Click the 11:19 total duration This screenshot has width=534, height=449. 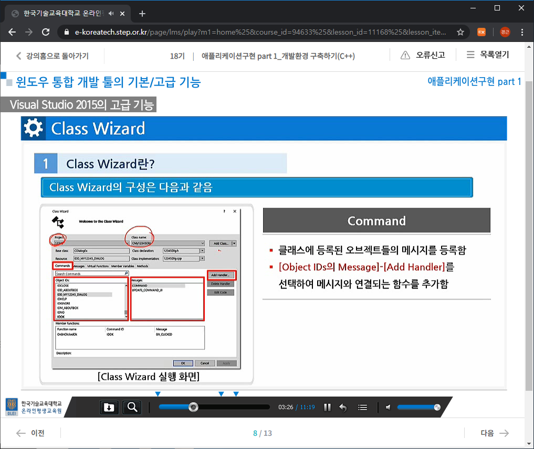click(x=307, y=407)
